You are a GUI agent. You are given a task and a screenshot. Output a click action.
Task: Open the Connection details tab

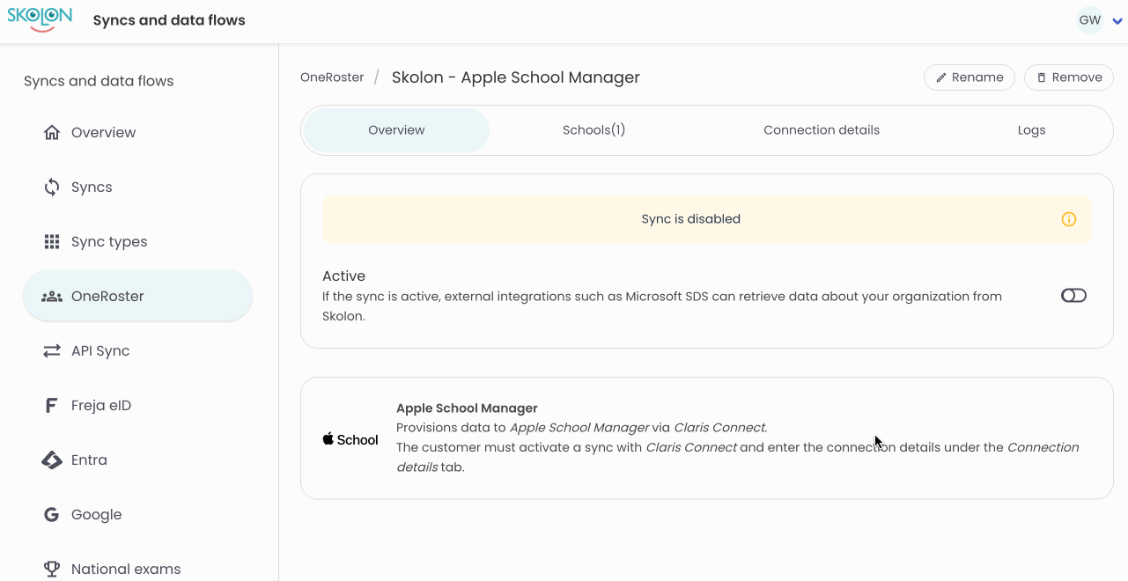pyautogui.click(x=821, y=130)
